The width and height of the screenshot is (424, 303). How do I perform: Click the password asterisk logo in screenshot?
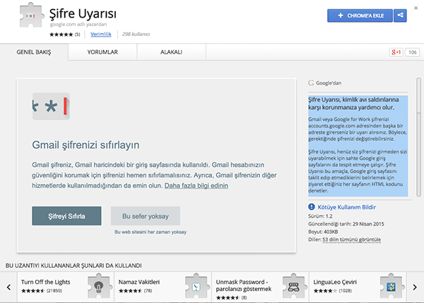(x=51, y=106)
